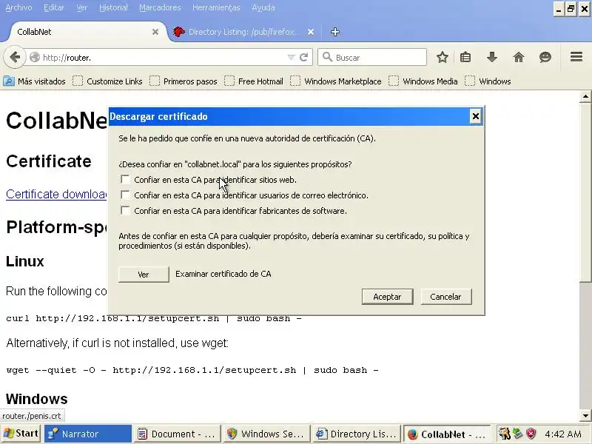Open the Archivo menu

[x=19, y=7]
